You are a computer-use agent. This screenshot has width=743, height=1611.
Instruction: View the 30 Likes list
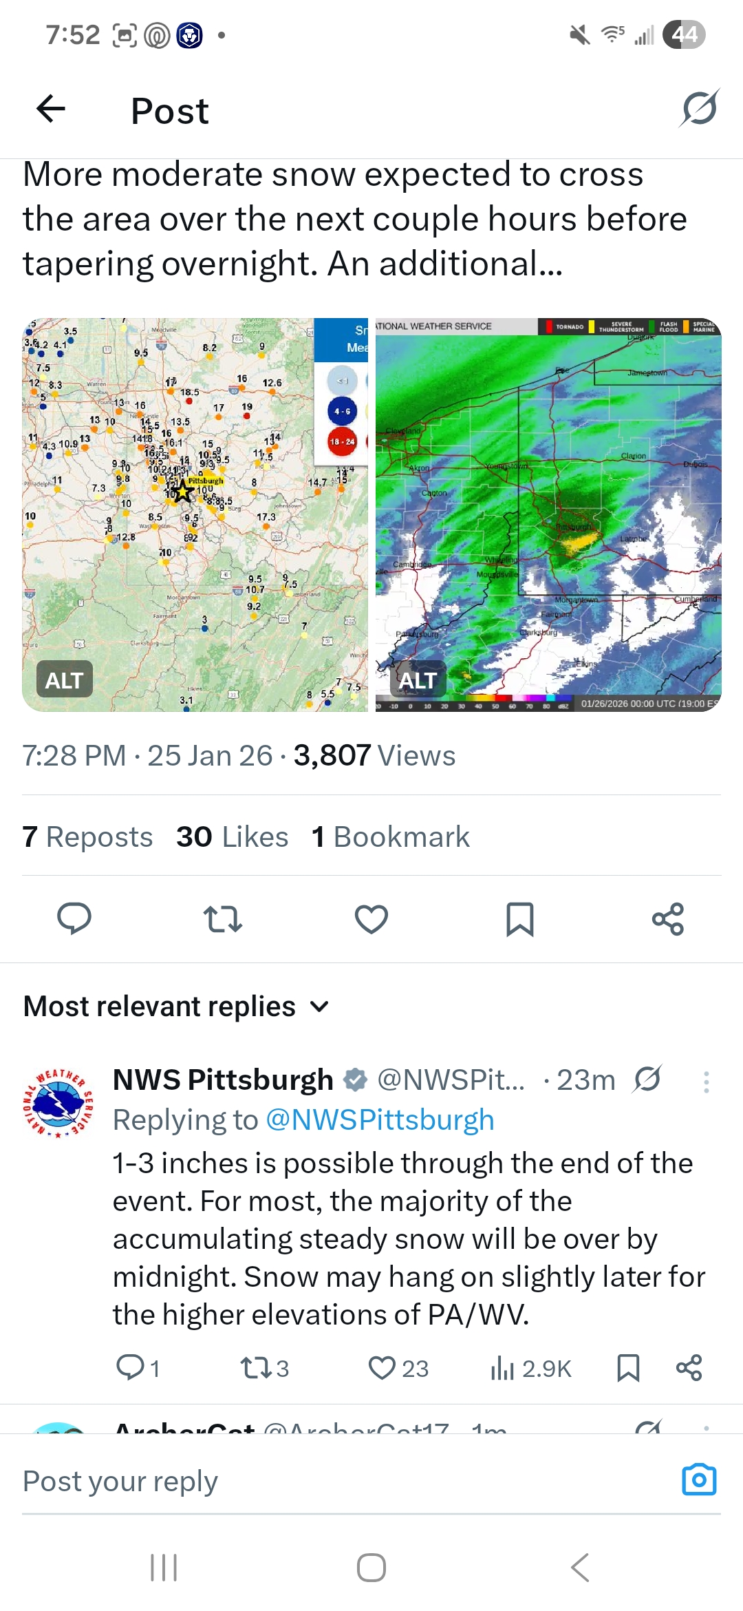(232, 836)
